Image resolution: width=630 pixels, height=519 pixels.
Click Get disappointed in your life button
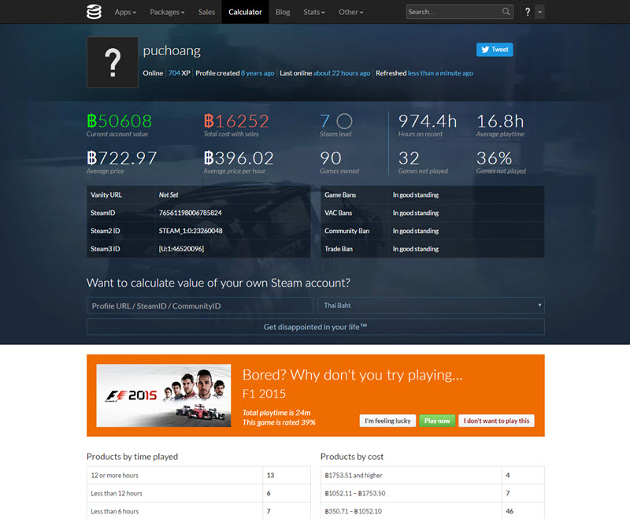pyautogui.click(x=316, y=327)
